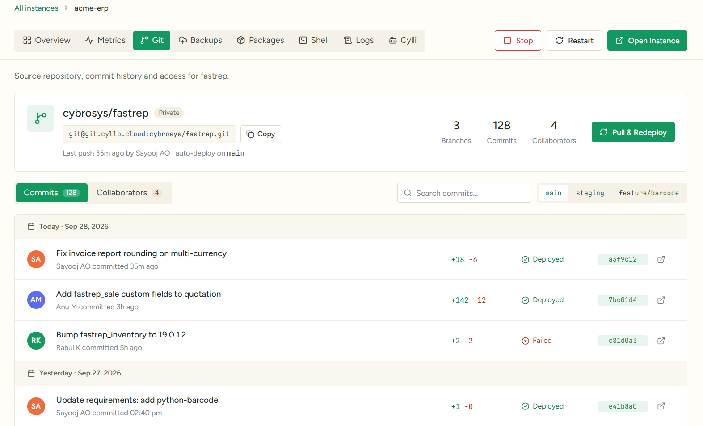
Task: Open the Cylli assistant tab
Action: tap(403, 40)
